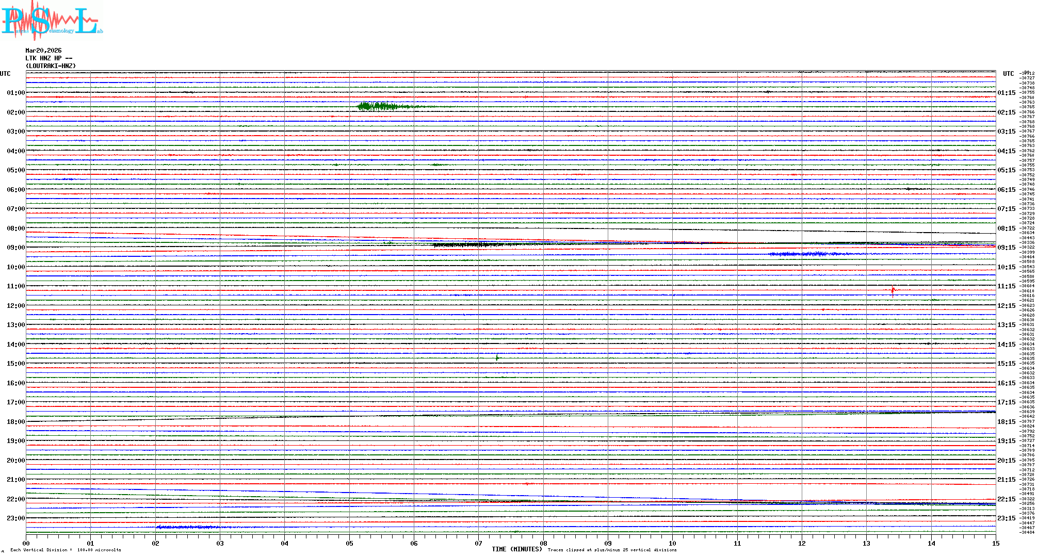
Task: Click the red spike near minute 13
Action: click(x=893, y=291)
